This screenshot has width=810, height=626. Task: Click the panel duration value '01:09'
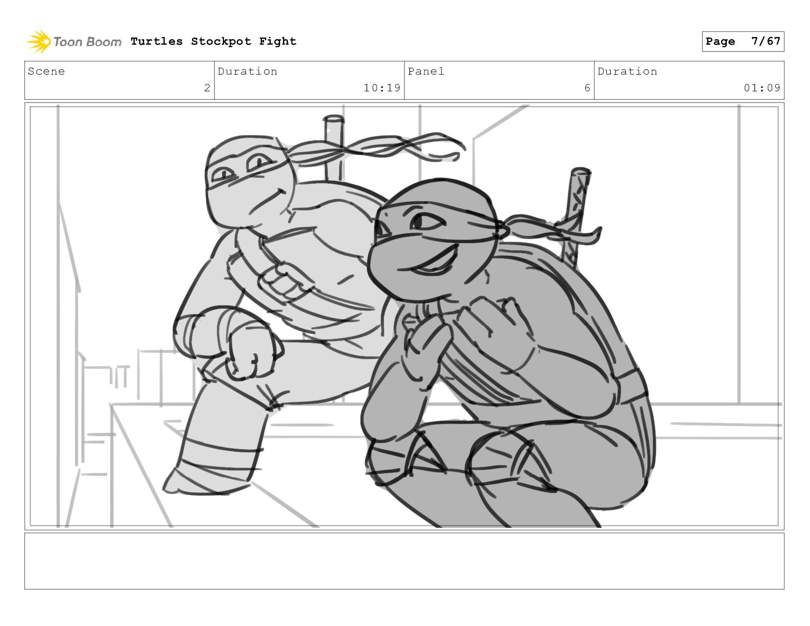[x=762, y=88]
